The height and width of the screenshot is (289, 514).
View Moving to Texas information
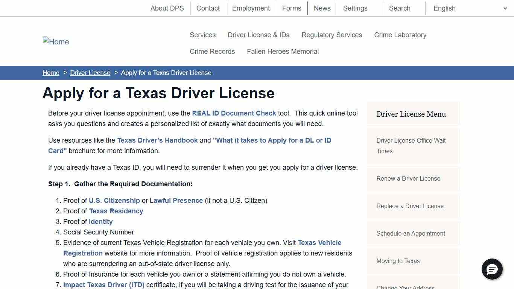coord(398,261)
